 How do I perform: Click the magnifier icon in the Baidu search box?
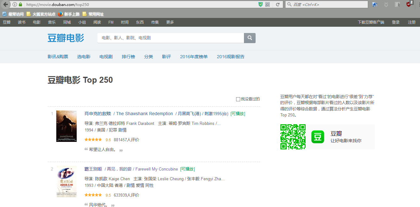pos(289,4)
